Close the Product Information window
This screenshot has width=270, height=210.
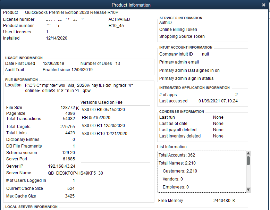pyautogui.click(x=264, y=5)
